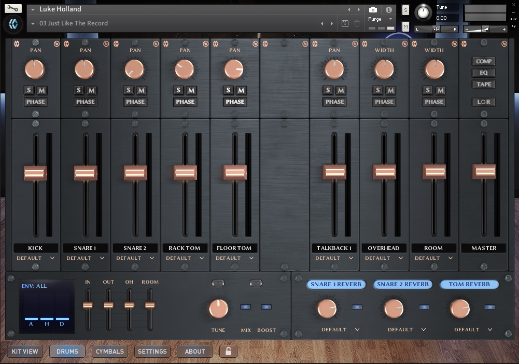Click the trash delete preset icon
The height and width of the screenshot is (364, 519).
pos(357,23)
